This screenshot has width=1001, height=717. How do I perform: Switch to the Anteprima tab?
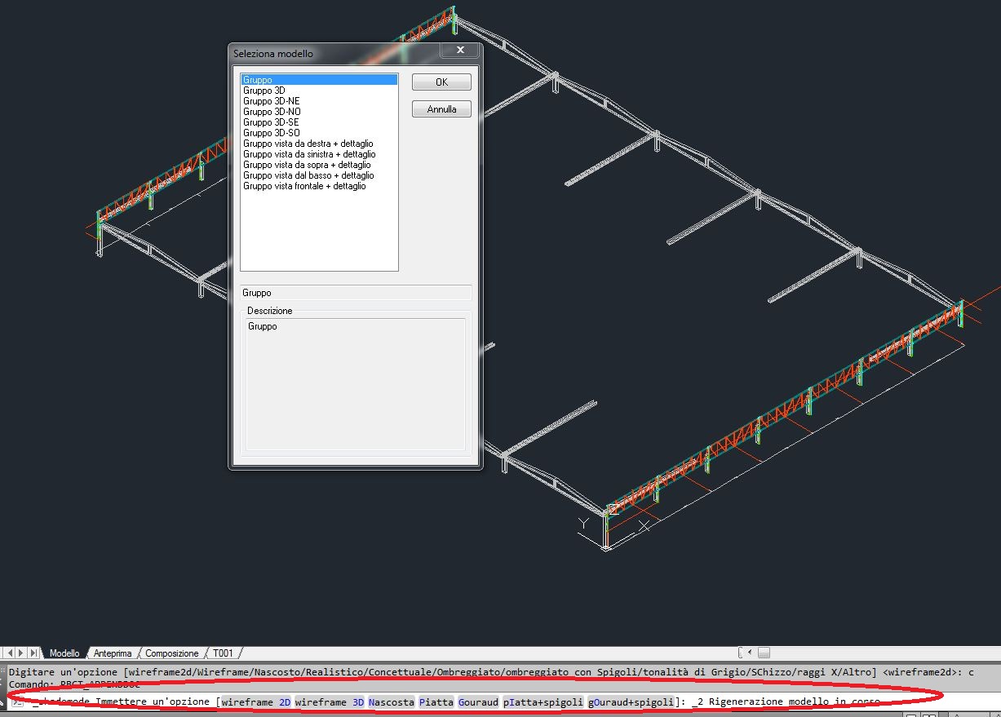point(112,653)
